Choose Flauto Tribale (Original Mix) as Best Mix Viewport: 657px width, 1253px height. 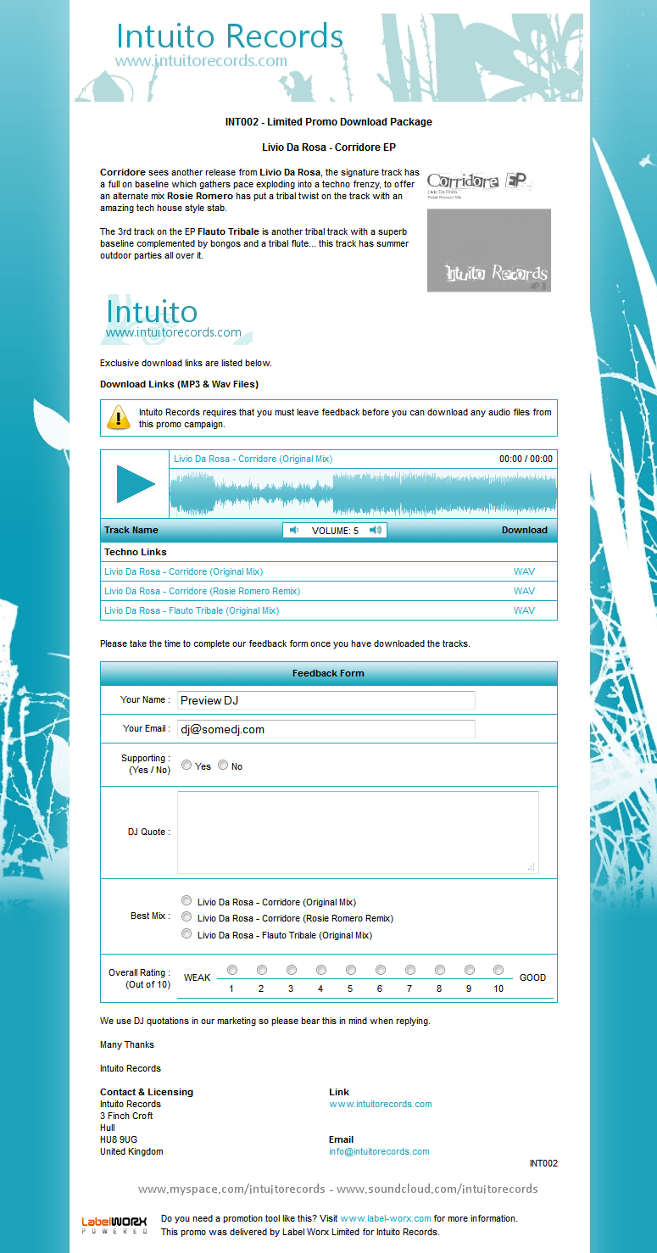pyautogui.click(x=187, y=933)
